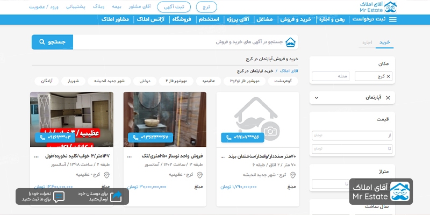Image resolution: width=430 pixels, height=215 pixels.
Task: Open پشتیبانی link
Action: tap(76, 6)
